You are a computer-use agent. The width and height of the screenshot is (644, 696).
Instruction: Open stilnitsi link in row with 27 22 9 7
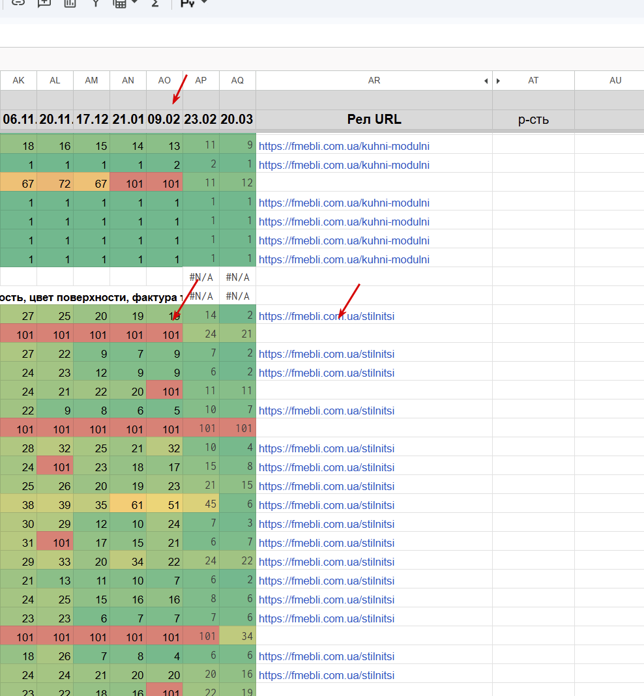tap(326, 354)
